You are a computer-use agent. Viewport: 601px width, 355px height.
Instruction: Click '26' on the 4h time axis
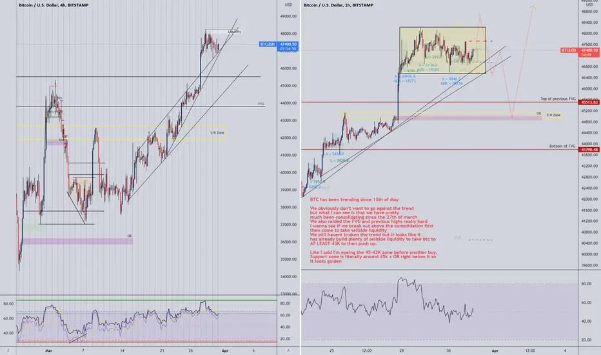[x=190, y=350]
